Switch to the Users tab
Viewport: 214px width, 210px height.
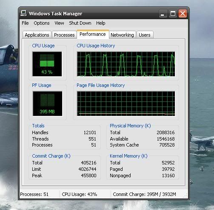[x=145, y=35]
